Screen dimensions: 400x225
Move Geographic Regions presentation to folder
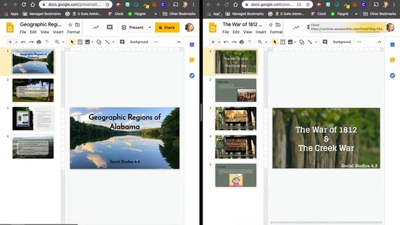(77, 25)
